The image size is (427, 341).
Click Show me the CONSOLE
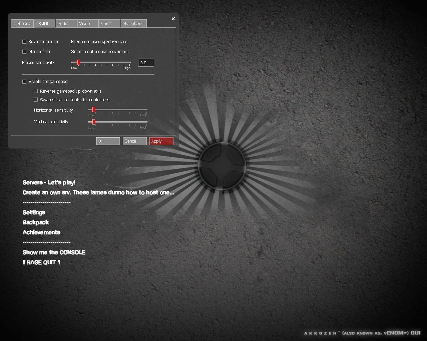[x=54, y=252]
